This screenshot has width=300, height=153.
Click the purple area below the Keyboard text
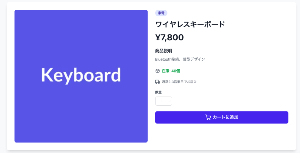(81, 114)
